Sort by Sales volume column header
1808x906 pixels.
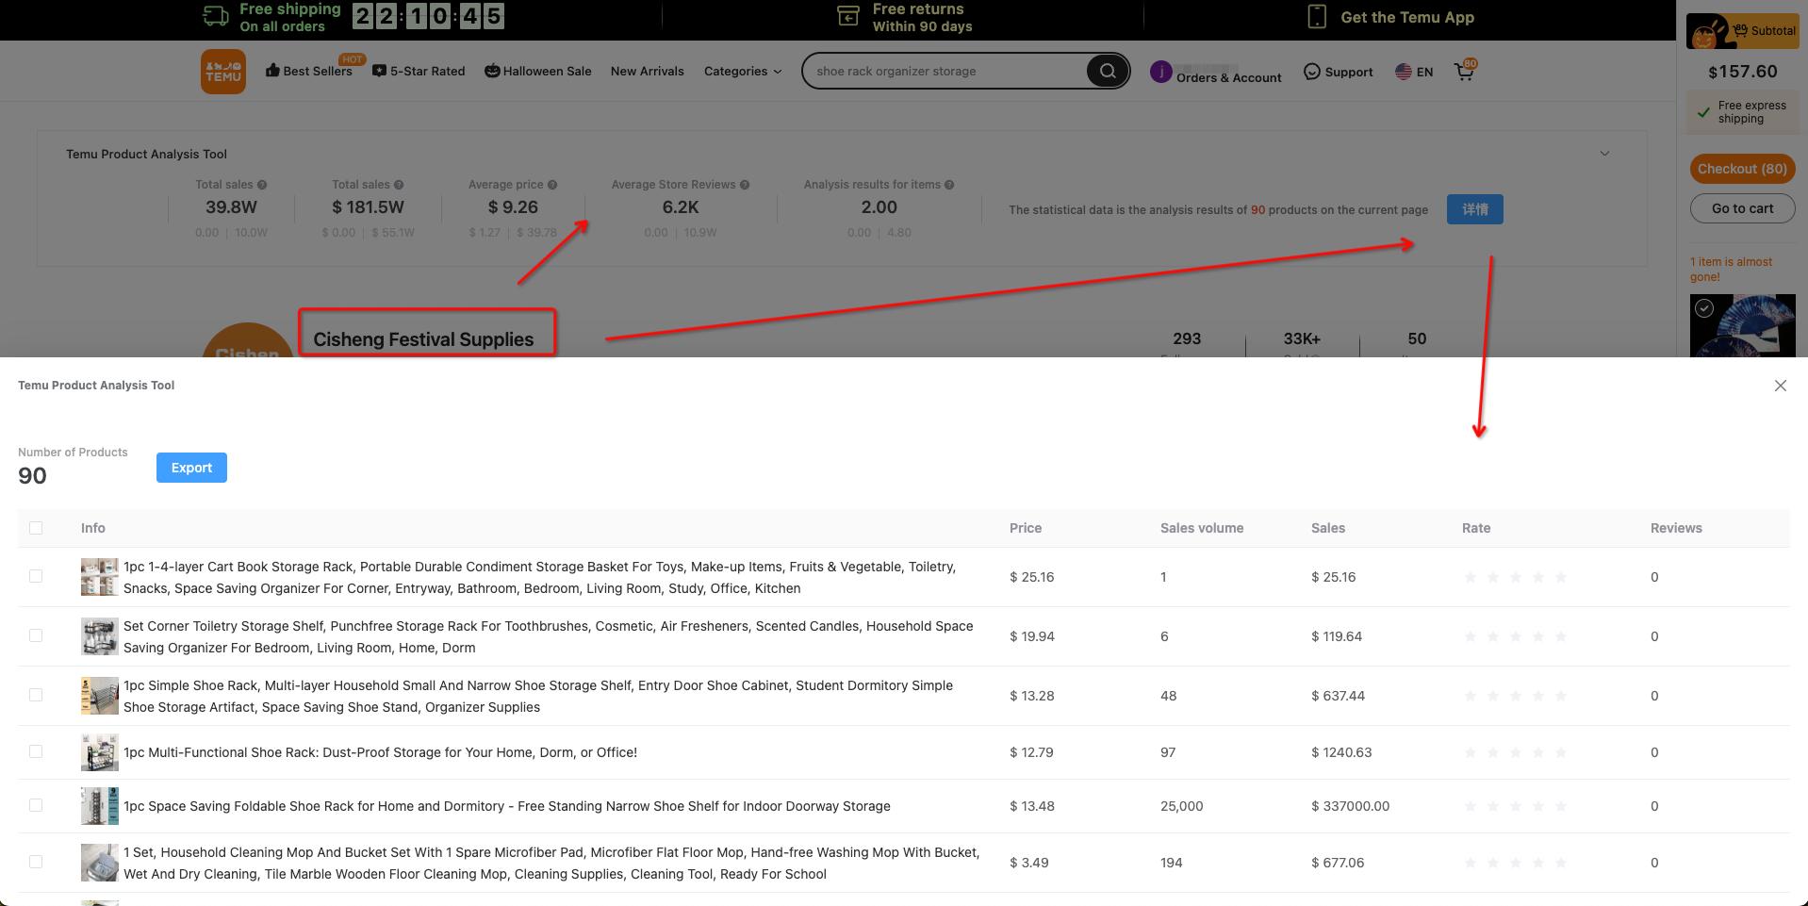1201,528
